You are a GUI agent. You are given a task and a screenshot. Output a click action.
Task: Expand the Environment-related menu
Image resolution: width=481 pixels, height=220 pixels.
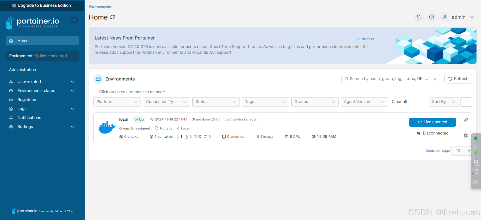(42, 91)
